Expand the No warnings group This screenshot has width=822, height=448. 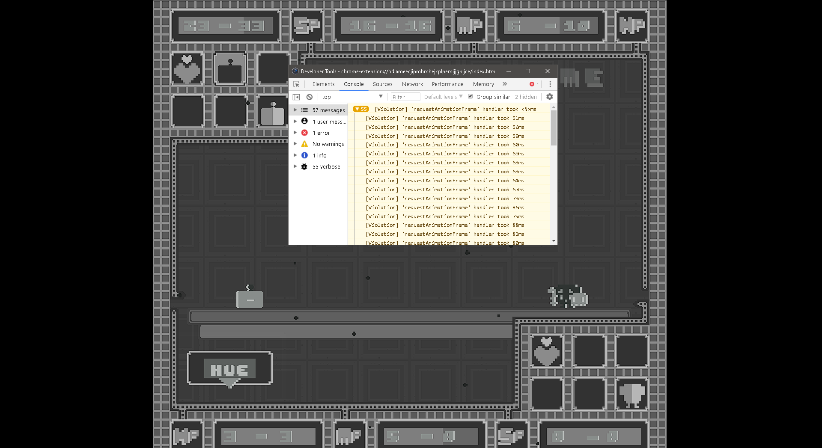click(x=295, y=144)
